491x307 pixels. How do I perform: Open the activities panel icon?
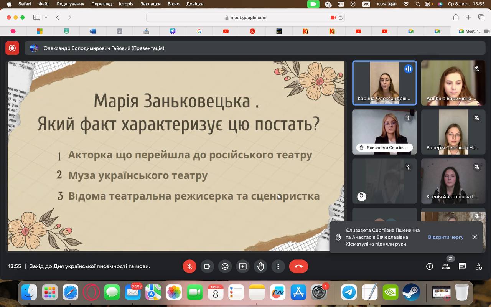tap(479, 266)
